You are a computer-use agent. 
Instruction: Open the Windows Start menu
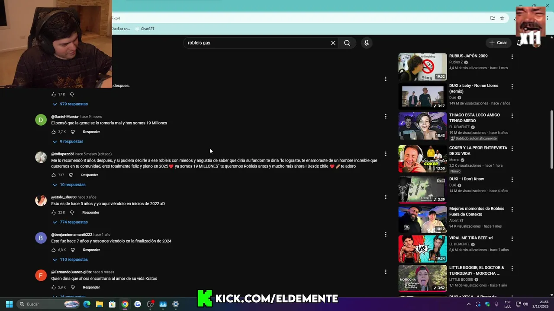tap(9, 304)
